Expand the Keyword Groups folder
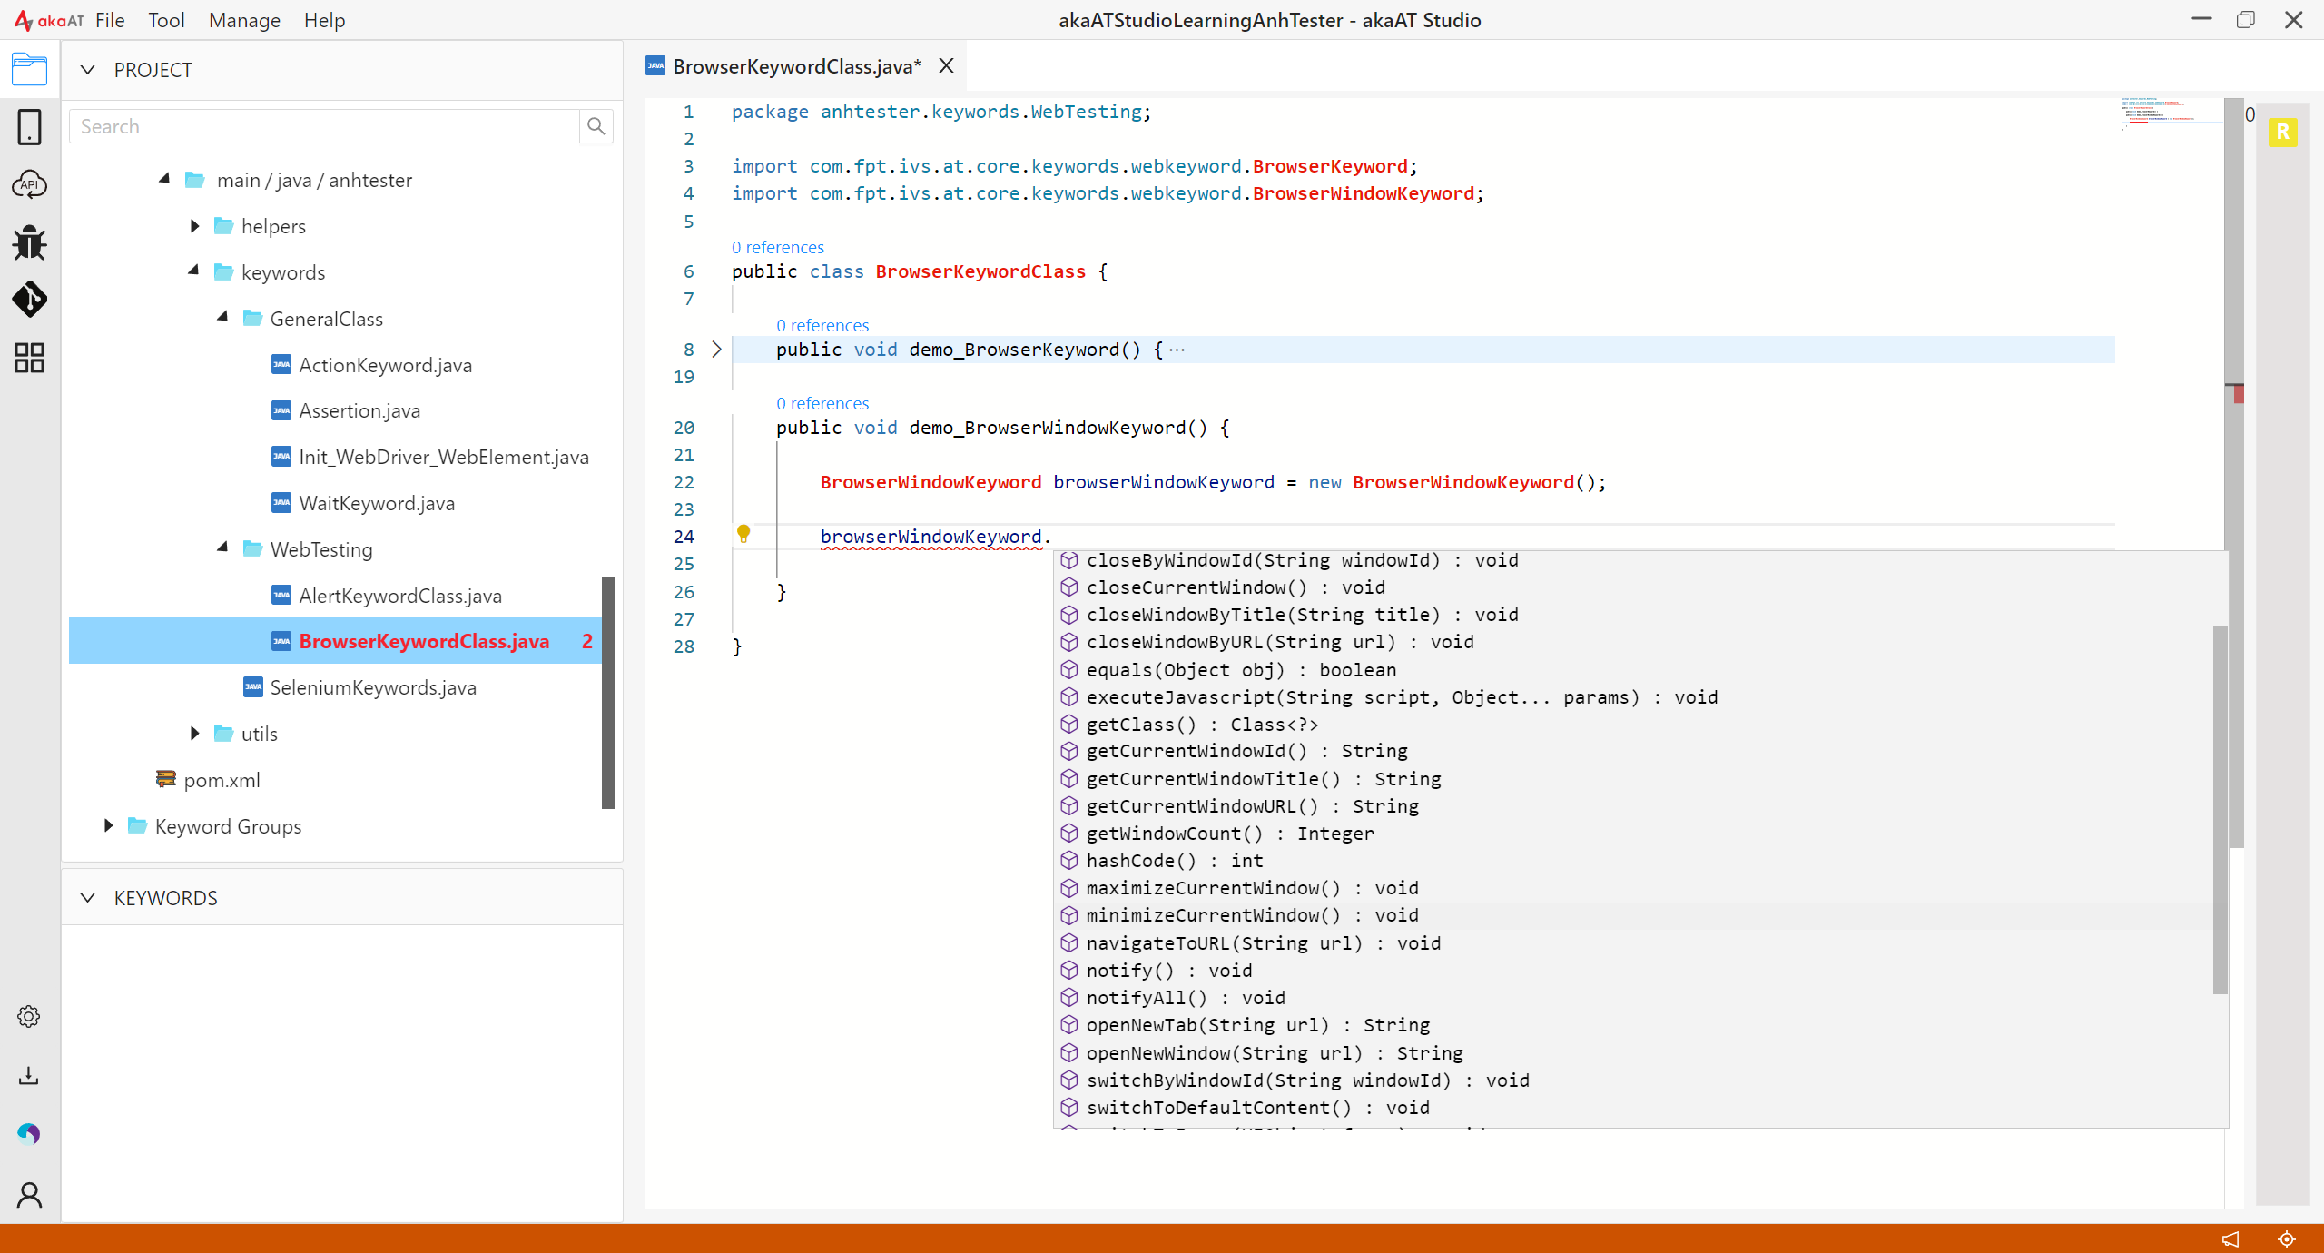 108,825
